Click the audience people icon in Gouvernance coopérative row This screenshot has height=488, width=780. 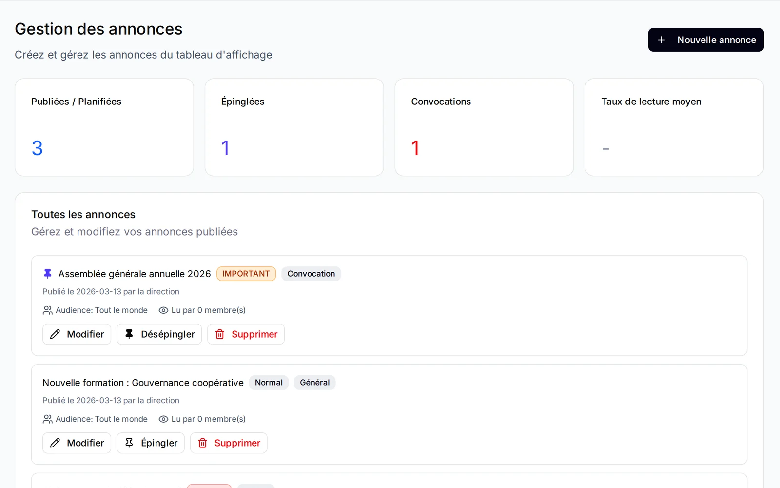point(47,419)
